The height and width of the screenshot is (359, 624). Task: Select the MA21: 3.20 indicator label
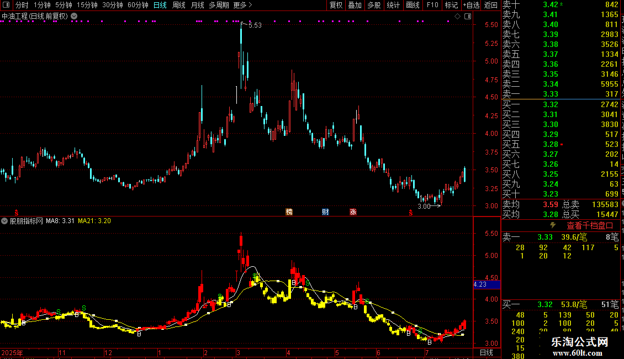[x=94, y=221]
